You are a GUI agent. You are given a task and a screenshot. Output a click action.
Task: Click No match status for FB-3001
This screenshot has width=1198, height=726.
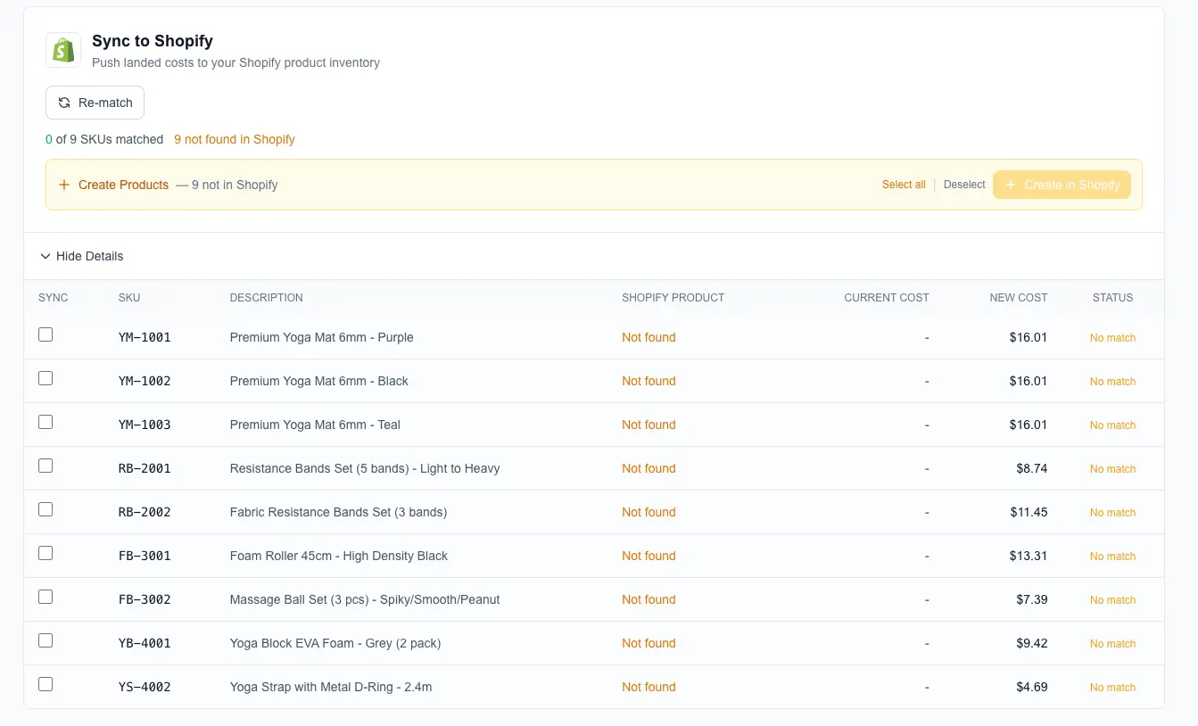pos(1112,557)
